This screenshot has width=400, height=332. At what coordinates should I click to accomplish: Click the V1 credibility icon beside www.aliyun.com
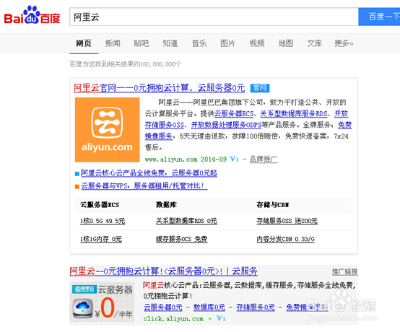(x=234, y=159)
